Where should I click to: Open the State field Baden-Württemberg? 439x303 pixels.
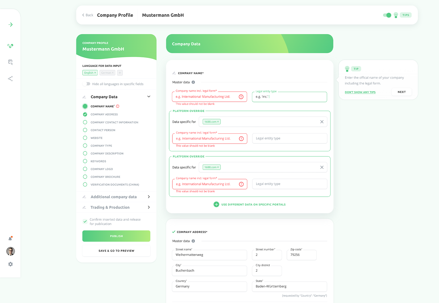pyautogui.click(x=290, y=286)
